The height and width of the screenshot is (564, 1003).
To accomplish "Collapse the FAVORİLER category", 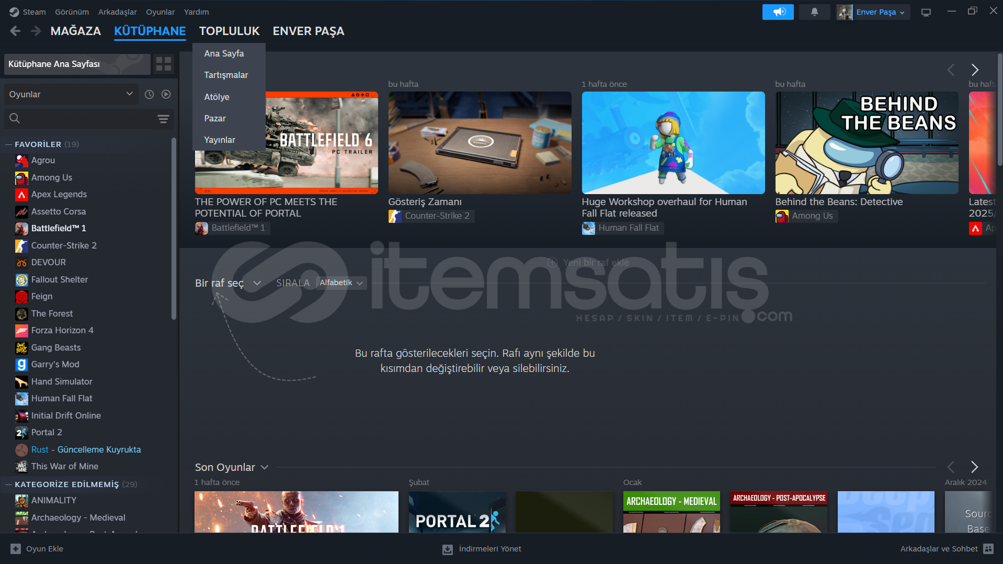I will pyautogui.click(x=8, y=144).
